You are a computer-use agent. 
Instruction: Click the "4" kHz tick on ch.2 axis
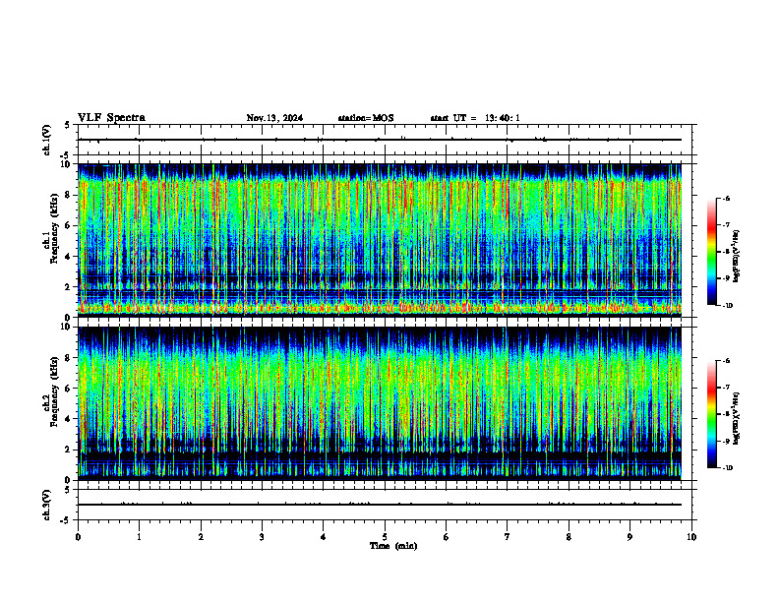click(x=70, y=419)
